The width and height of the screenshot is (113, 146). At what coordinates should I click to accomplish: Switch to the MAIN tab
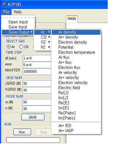click(x=72, y=19)
